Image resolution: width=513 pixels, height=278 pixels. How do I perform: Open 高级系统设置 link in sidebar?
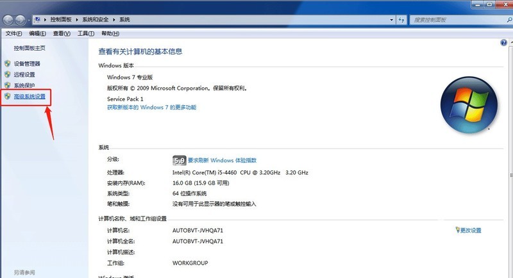(x=29, y=97)
